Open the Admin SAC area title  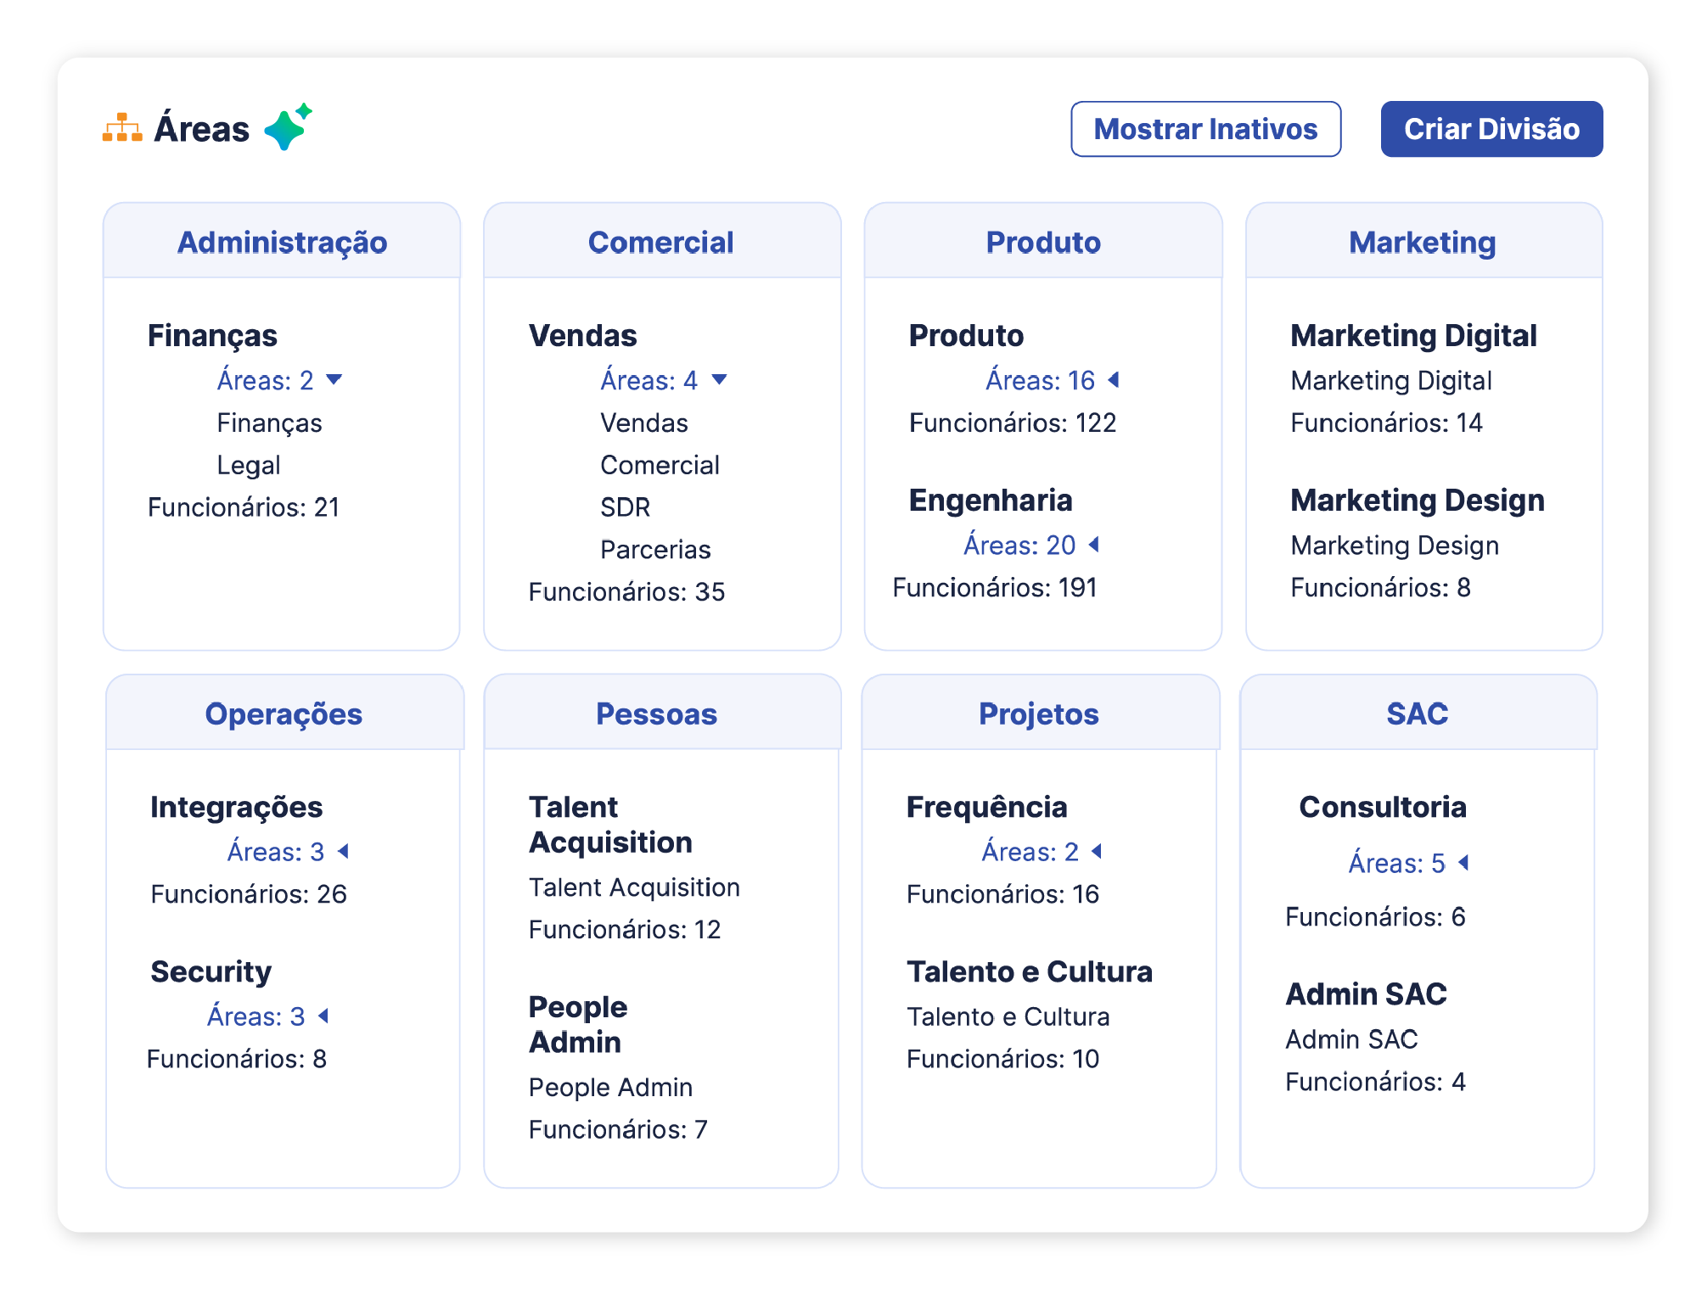tap(1366, 994)
